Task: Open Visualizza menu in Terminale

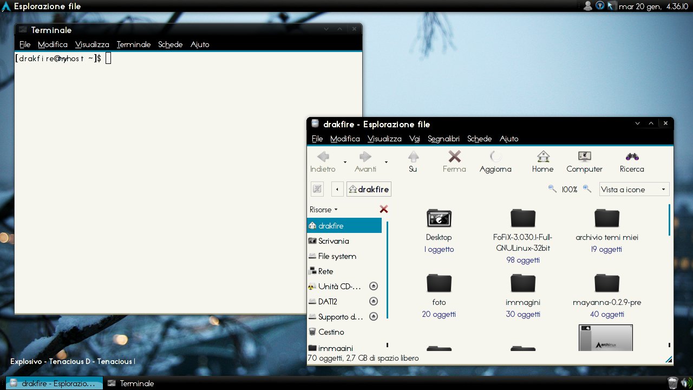Action: click(x=92, y=44)
